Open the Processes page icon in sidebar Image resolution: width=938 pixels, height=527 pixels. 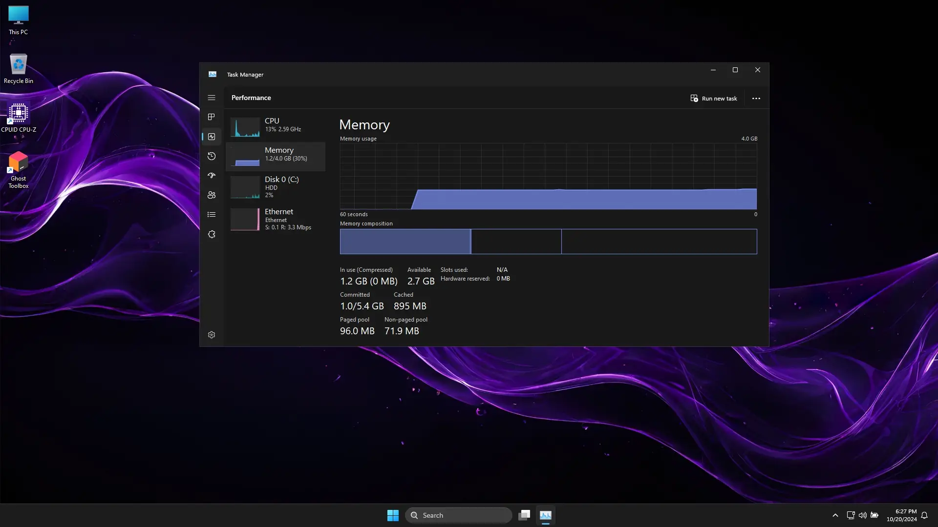[212, 117]
